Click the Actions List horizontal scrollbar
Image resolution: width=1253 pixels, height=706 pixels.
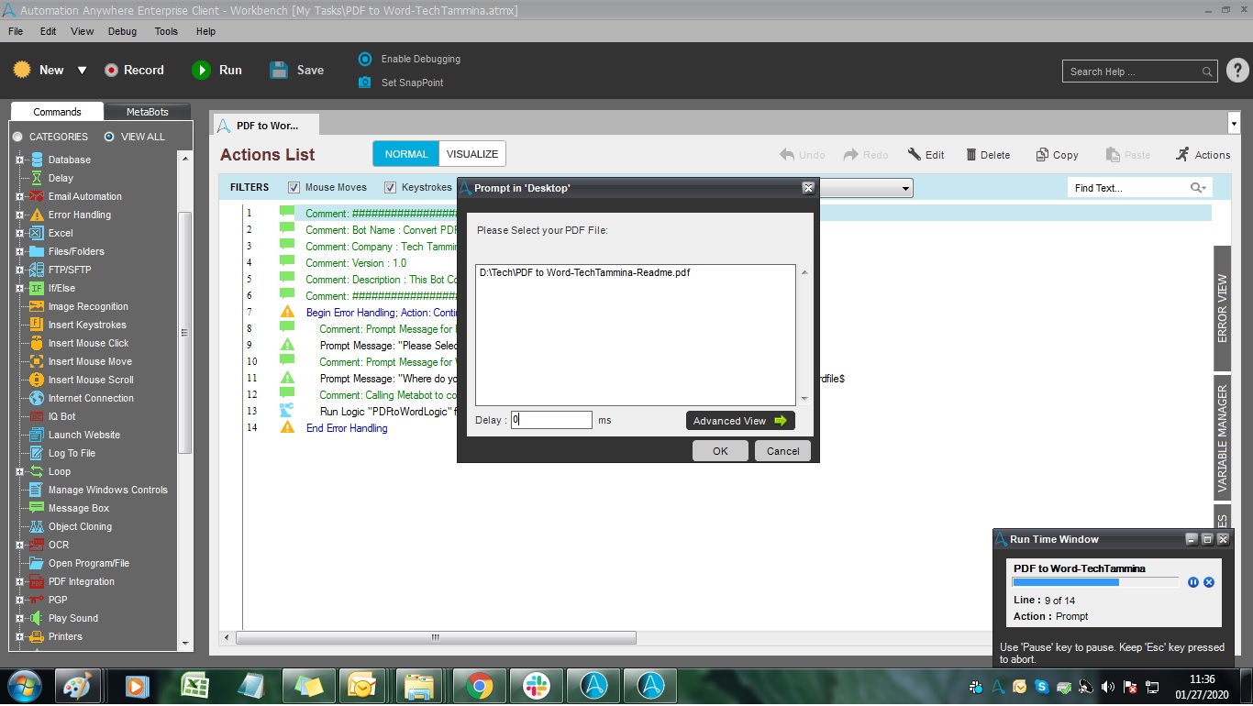[x=436, y=637]
